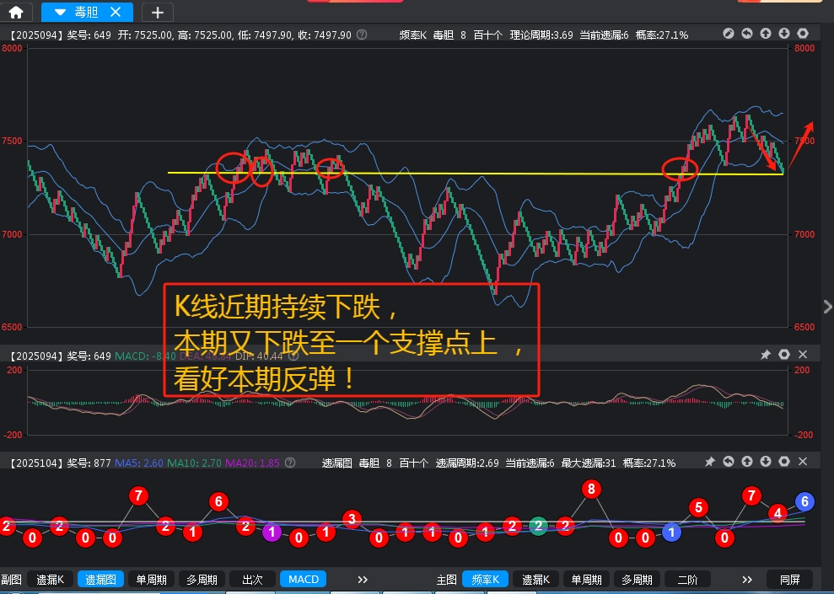Select the 出次 sub-chart button

tap(252, 579)
